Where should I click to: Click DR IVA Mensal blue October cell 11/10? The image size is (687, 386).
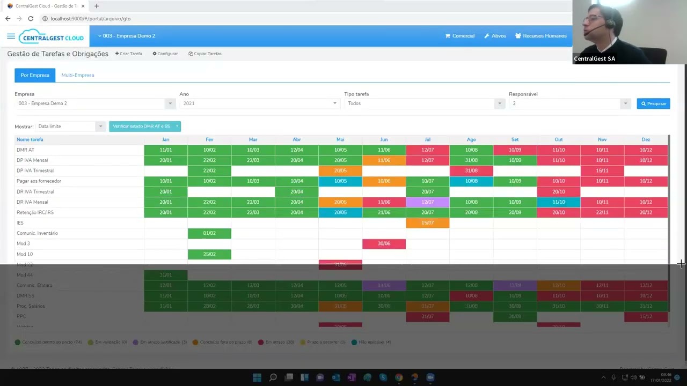[559, 202]
